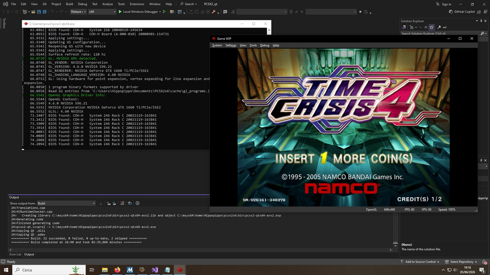Open the System menu in Game WIP window
The height and width of the screenshot is (275, 490).
[217, 45]
